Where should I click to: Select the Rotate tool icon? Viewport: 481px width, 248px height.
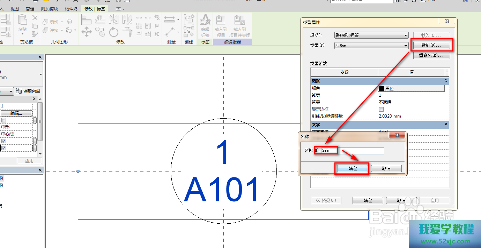[113, 32]
